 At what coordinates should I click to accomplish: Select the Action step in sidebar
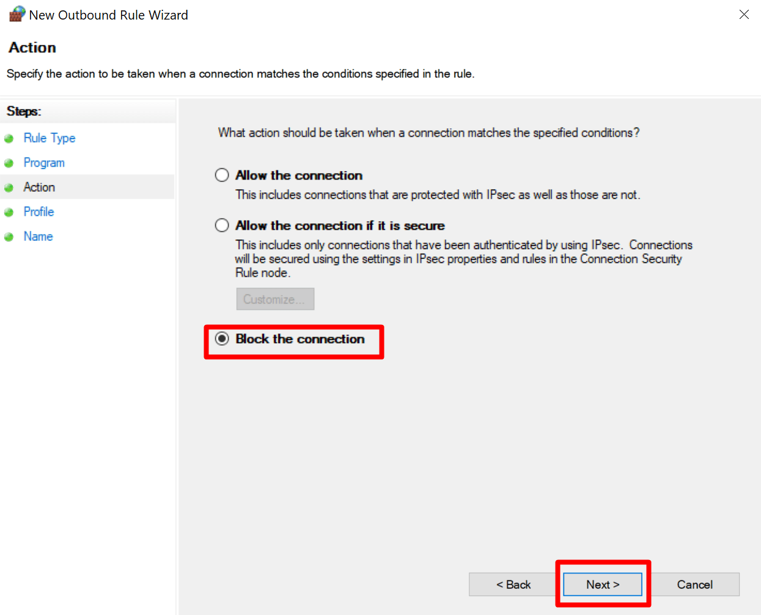pyautogui.click(x=39, y=187)
